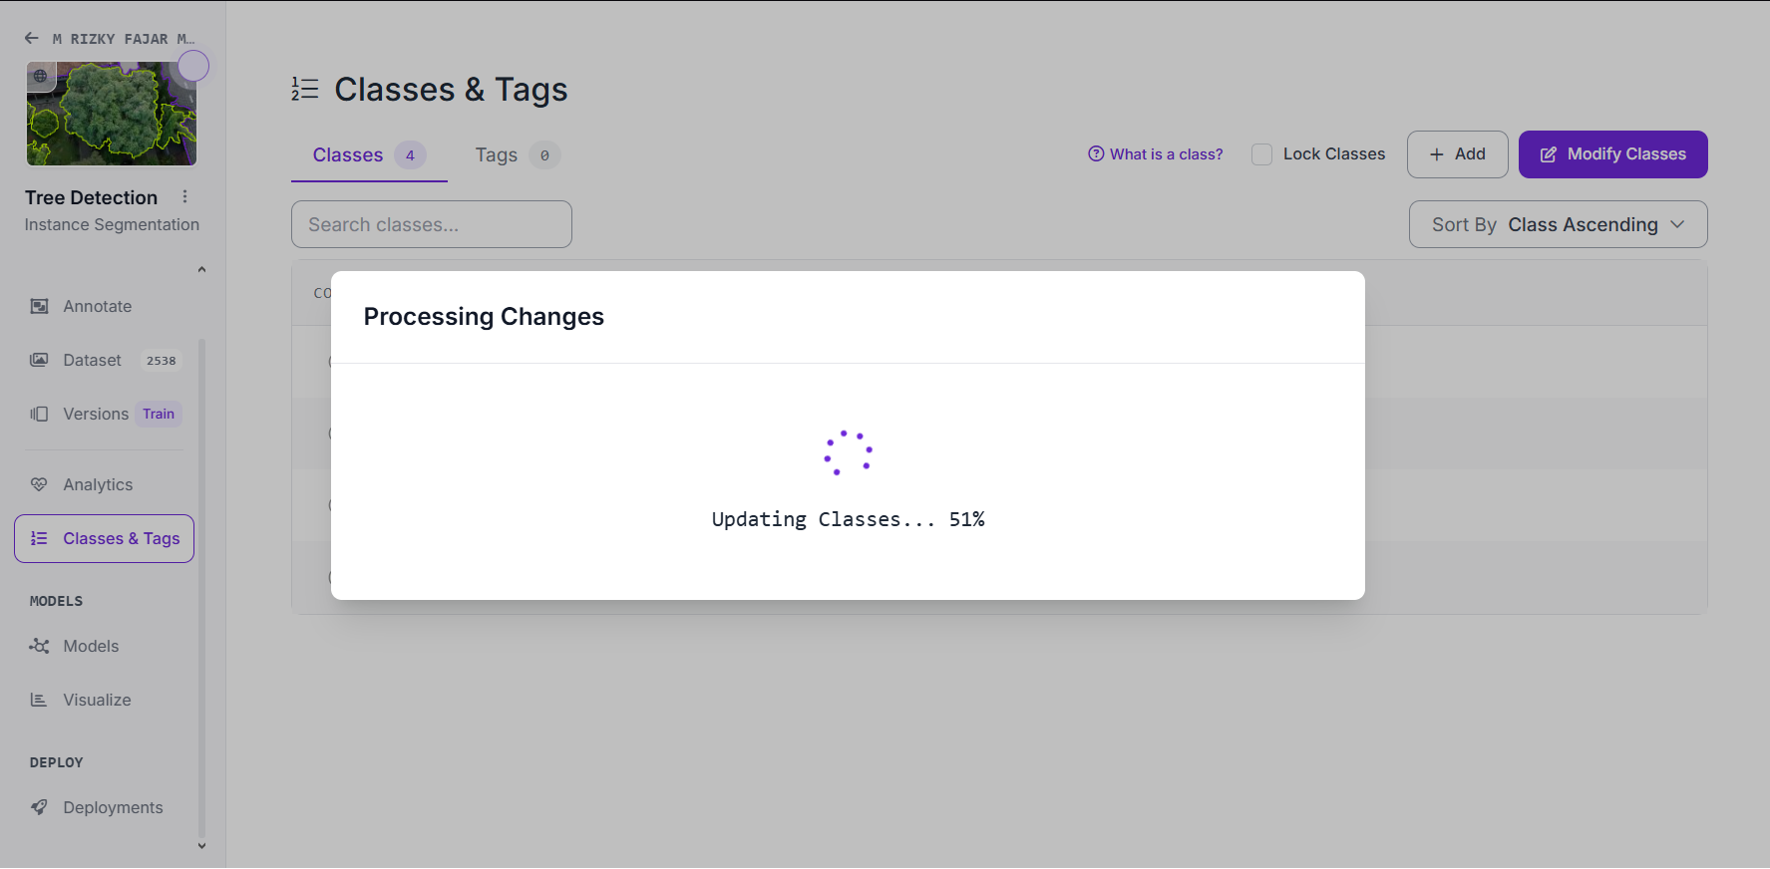Click the Add button
Viewport: 1770px width, 869px height.
click(1457, 154)
